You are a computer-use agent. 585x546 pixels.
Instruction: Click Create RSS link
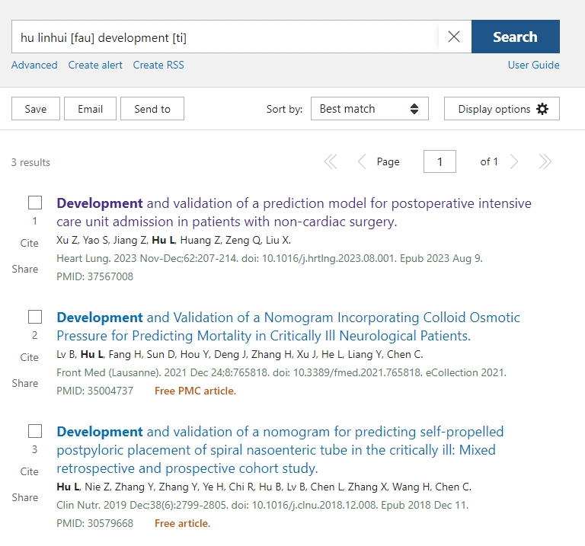point(158,65)
